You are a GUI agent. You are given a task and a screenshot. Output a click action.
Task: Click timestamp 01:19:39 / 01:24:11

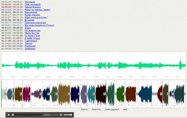click(12, 49)
